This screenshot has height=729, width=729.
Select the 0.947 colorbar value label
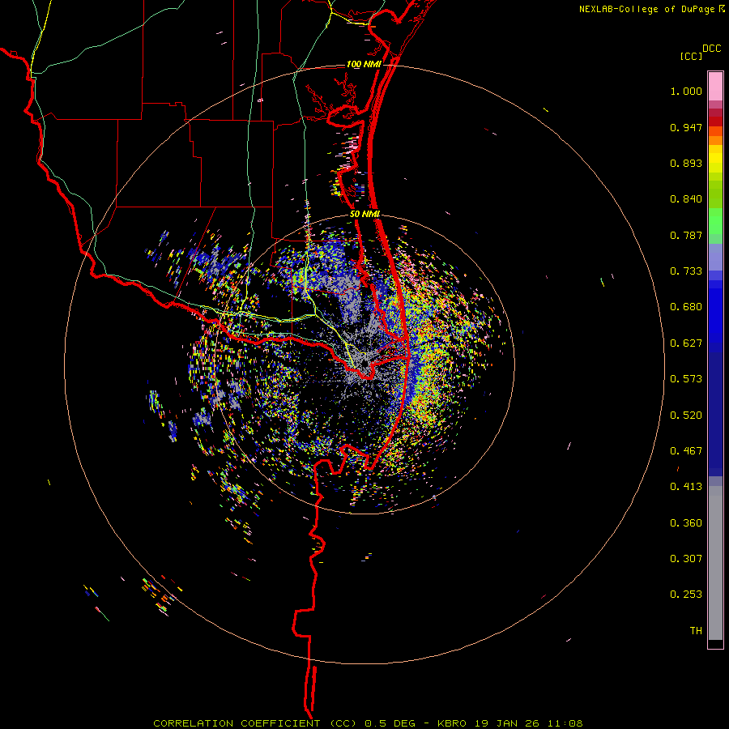click(686, 127)
